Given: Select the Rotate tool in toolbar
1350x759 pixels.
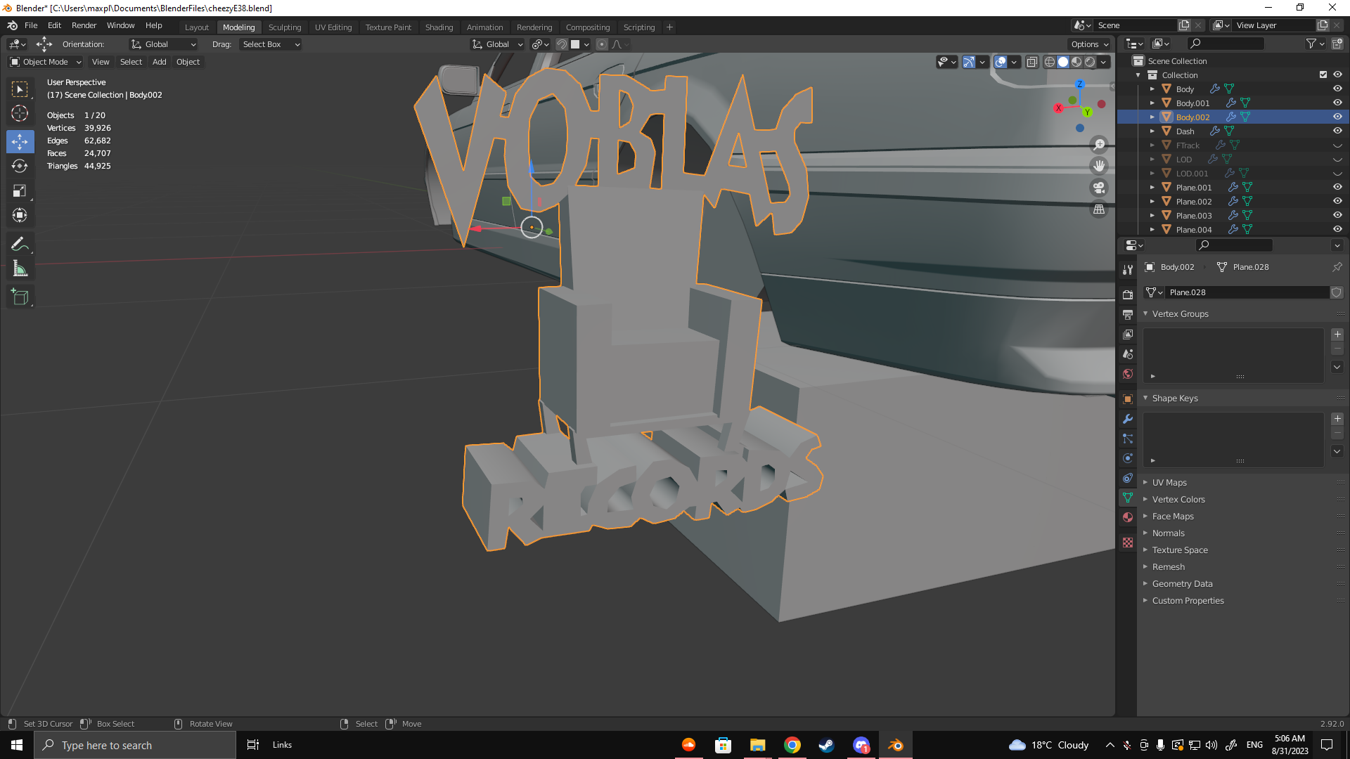Looking at the screenshot, I should pos(20,166).
